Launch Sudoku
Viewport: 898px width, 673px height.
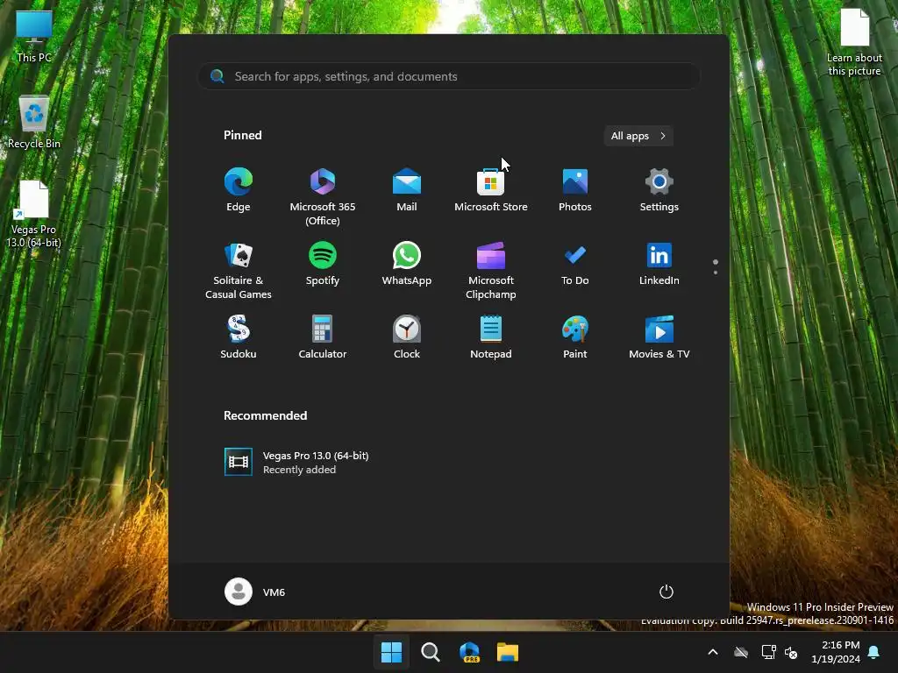pos(239,337)
